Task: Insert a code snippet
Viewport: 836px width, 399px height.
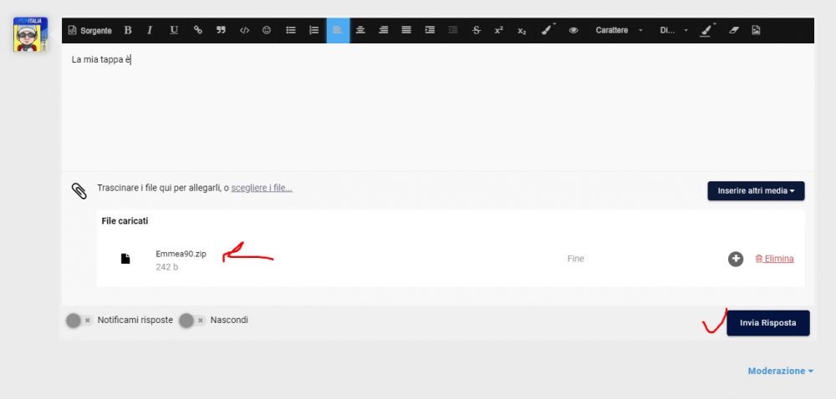Action: [x=244, y=31]
